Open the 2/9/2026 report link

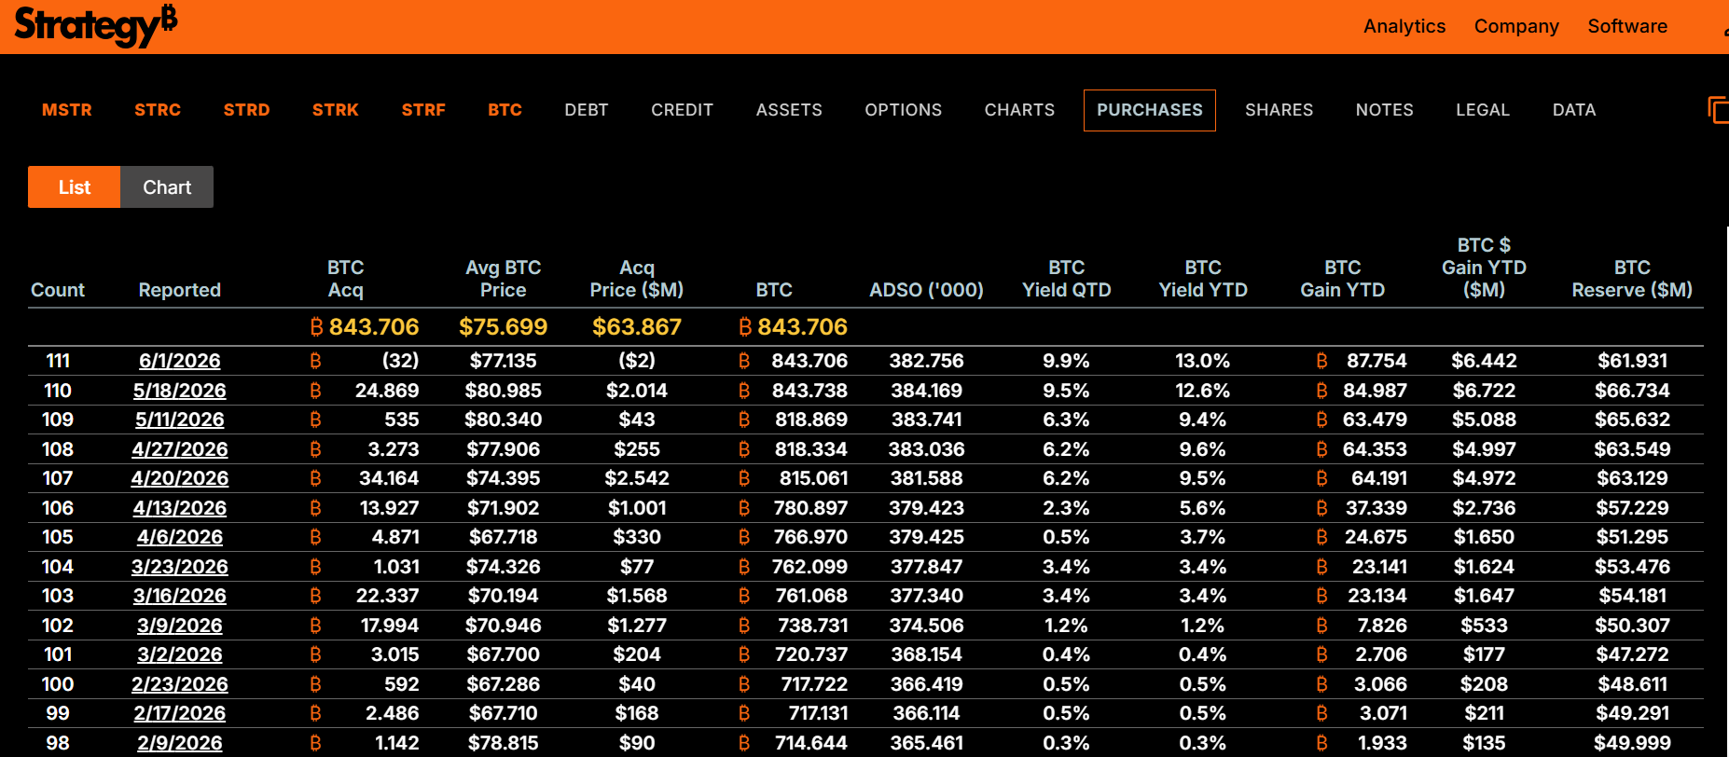[180, 743]
